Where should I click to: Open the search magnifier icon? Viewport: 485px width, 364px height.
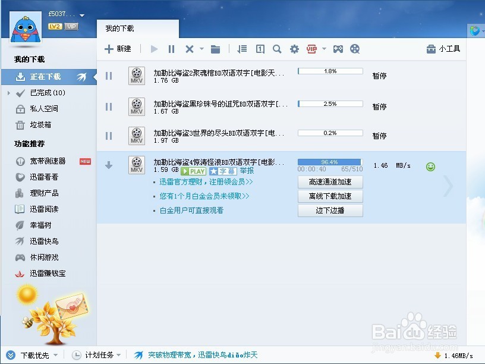277,49
